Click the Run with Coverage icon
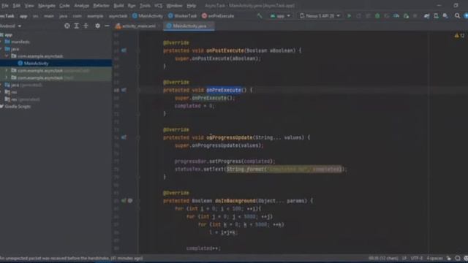 387,16
